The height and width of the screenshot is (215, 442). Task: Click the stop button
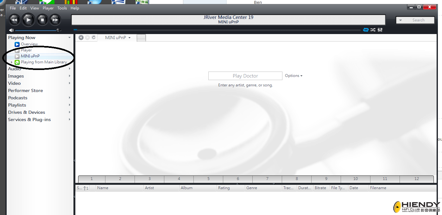[x=42, y=20]
